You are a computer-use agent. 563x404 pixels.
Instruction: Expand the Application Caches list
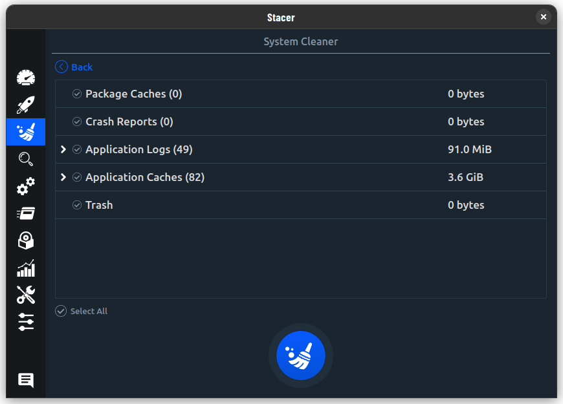63,177
